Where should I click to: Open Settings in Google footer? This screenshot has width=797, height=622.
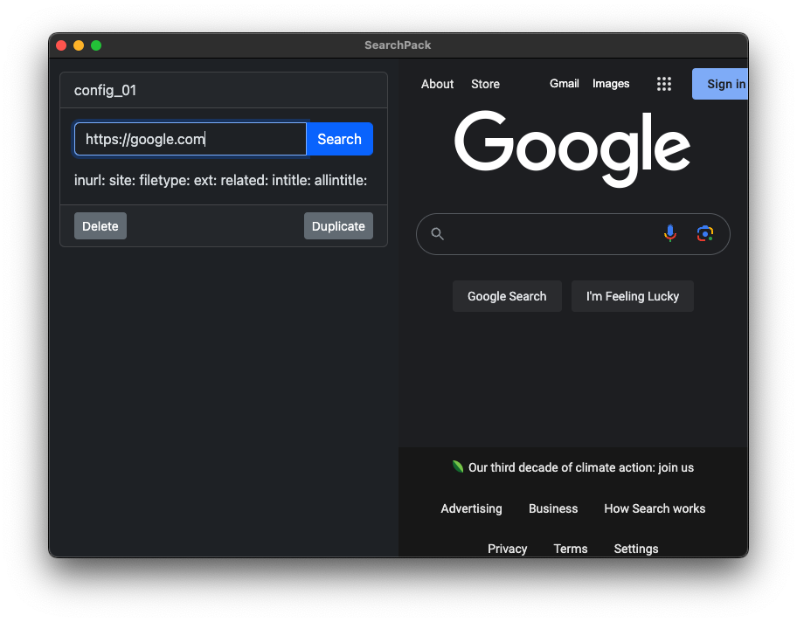(x=636, y=549)
